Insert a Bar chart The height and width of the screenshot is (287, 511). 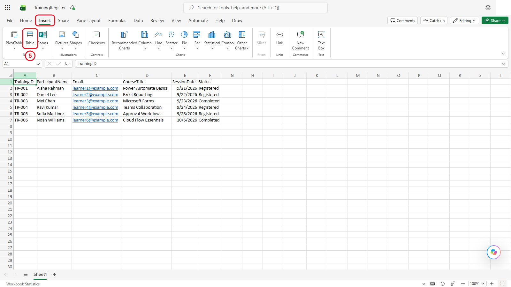[x=197, y=40]
